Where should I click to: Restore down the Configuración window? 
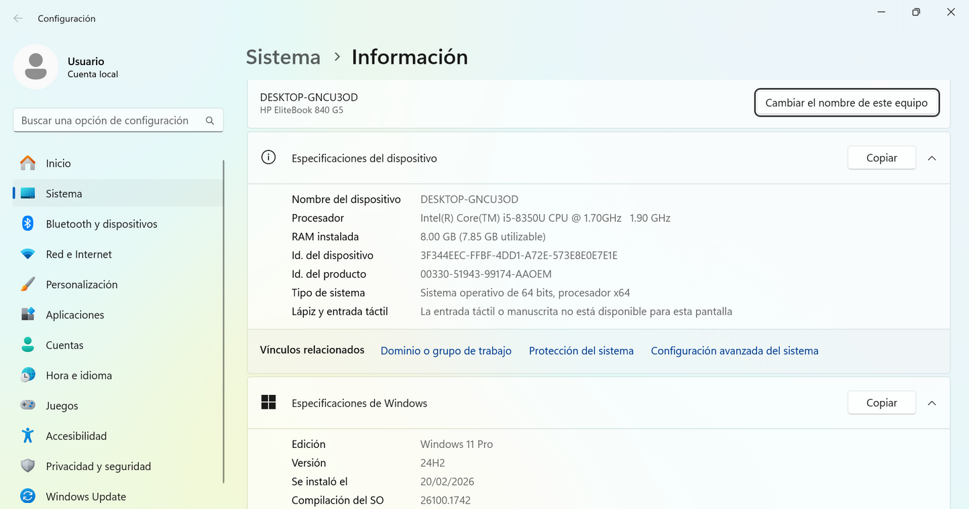916,12
